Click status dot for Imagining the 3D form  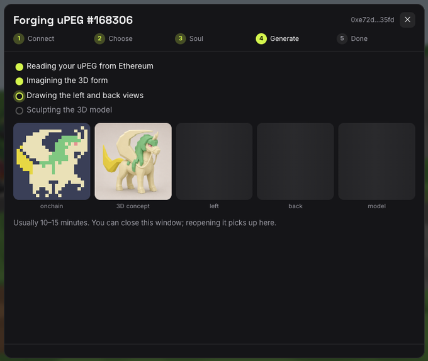(x=19, y=81)
